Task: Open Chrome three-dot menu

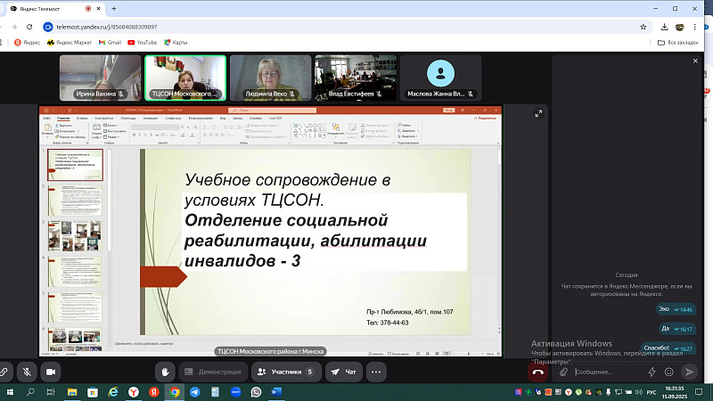Action: (x=695, y=27)
